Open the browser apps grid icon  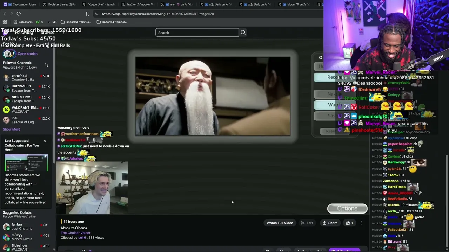[5, 22]
